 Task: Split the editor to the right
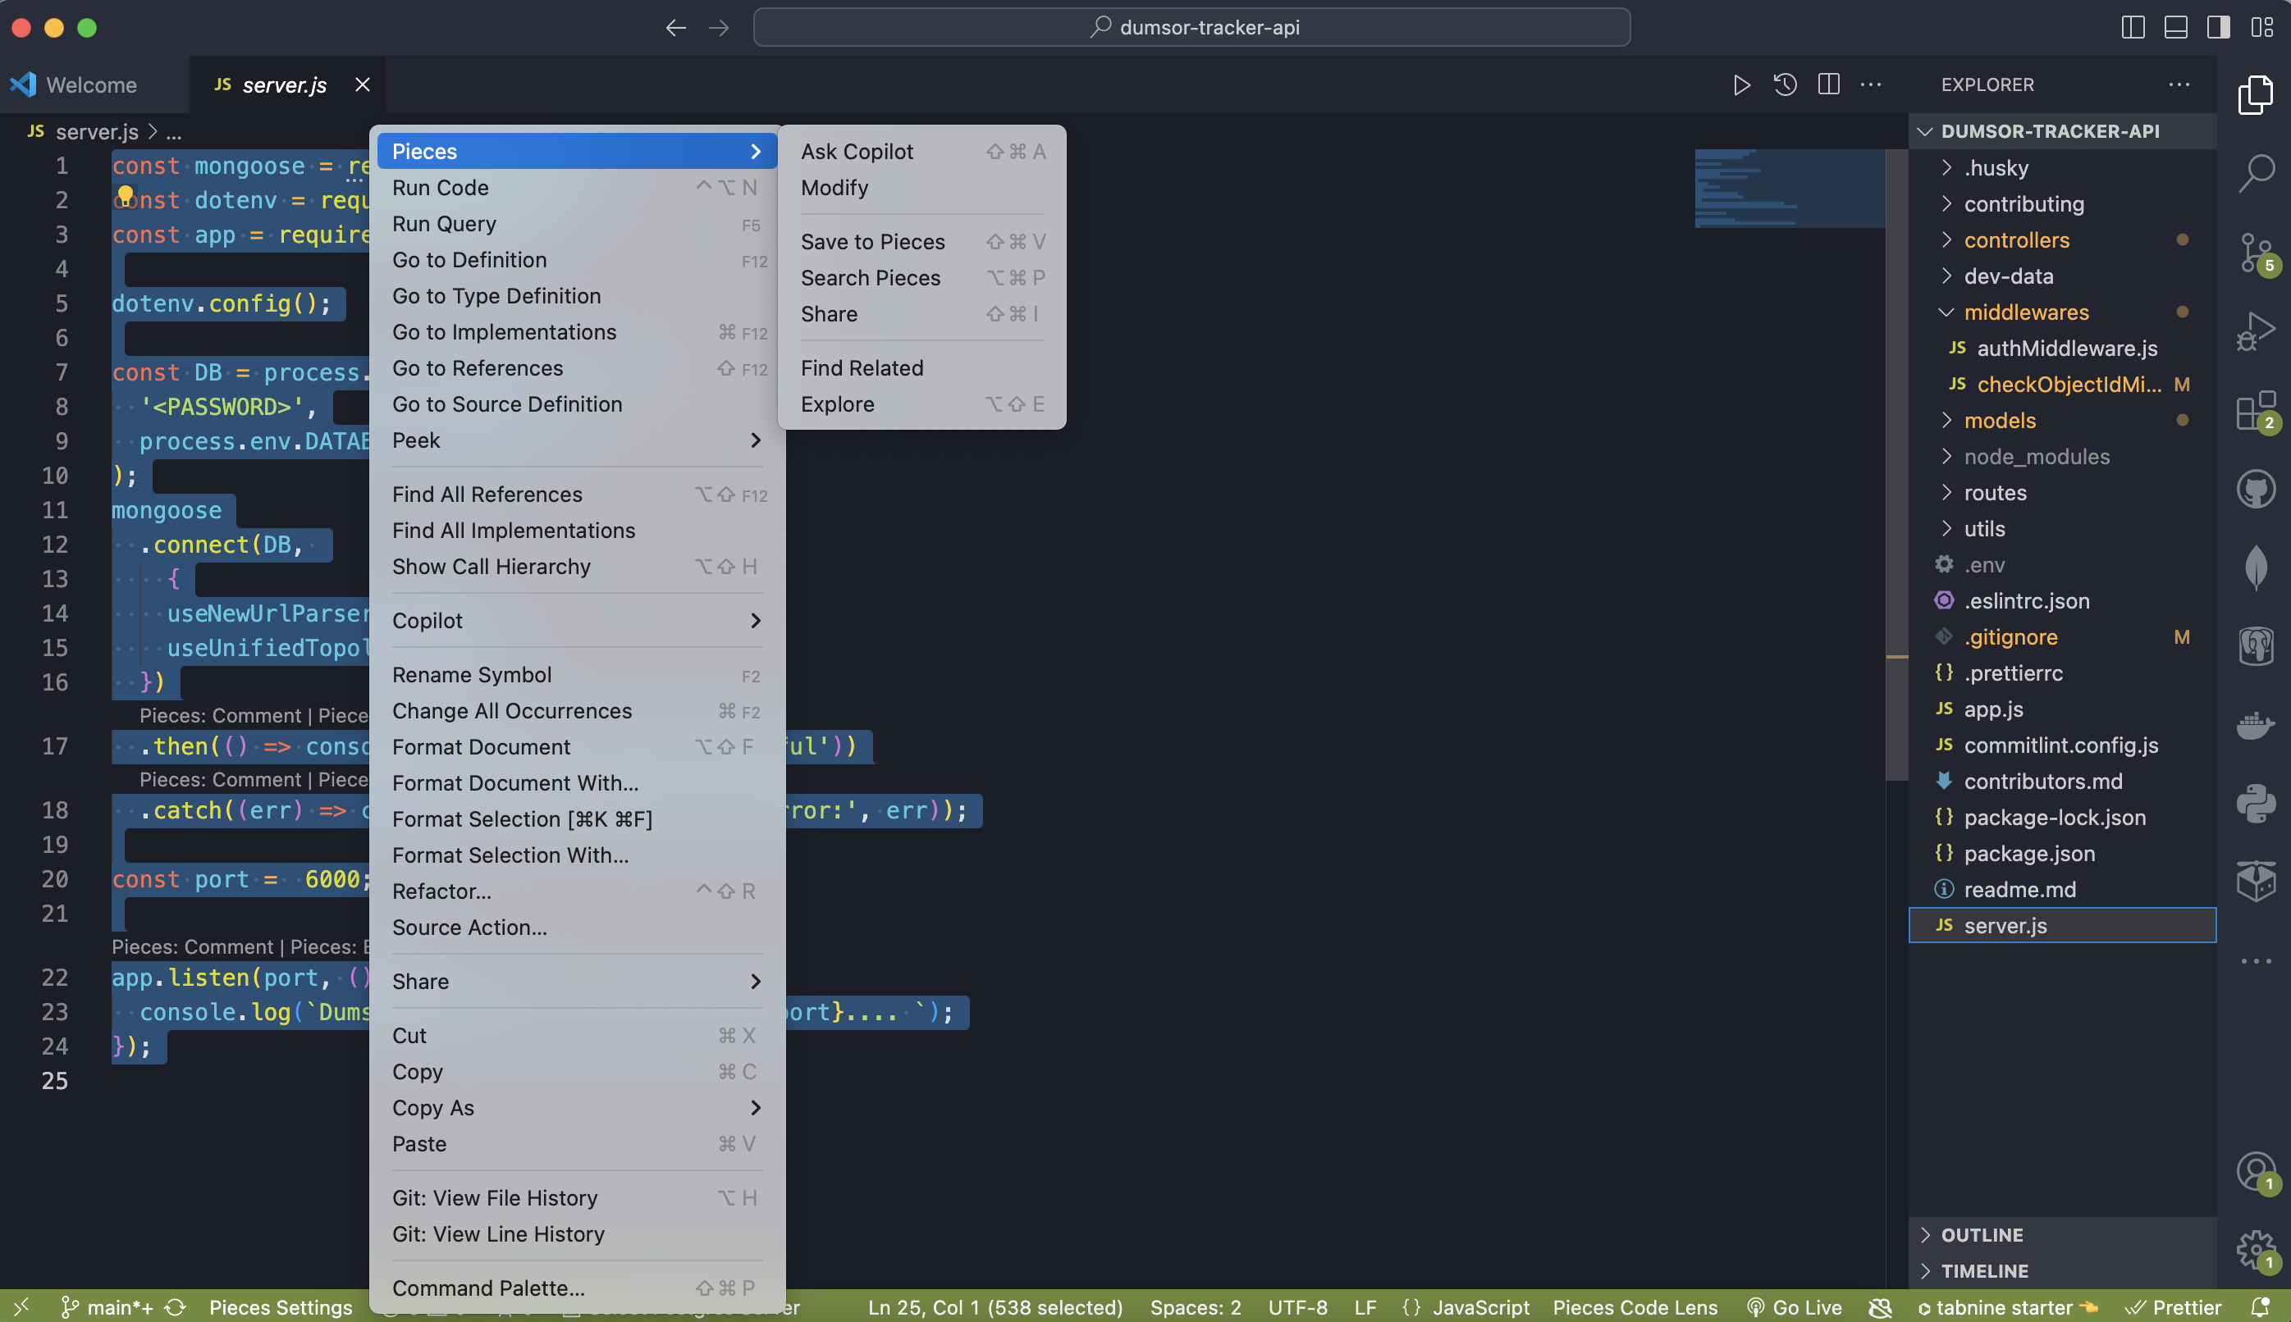pos(1829,84)
